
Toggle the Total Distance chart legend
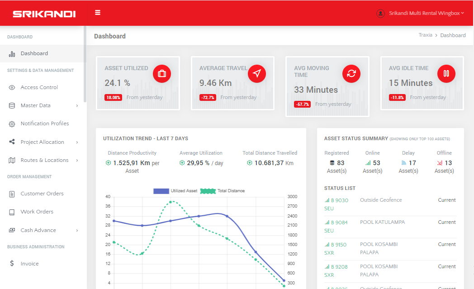tap(223, 191)
